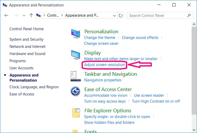Click the Appearance and P... breadcrumb segment

click(82, 15)
